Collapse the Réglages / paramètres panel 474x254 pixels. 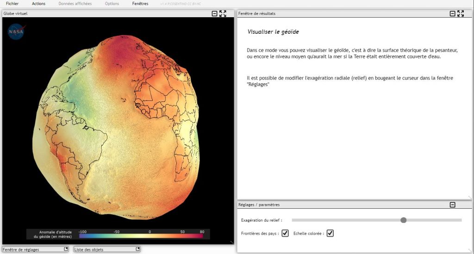pyautogui.click(x=453, y=204)
